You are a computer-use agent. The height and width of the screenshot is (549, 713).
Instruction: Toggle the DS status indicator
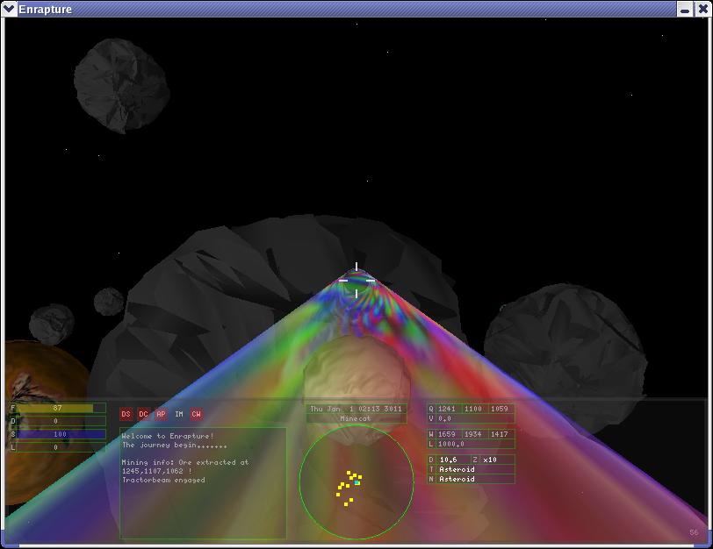(126, 414)
